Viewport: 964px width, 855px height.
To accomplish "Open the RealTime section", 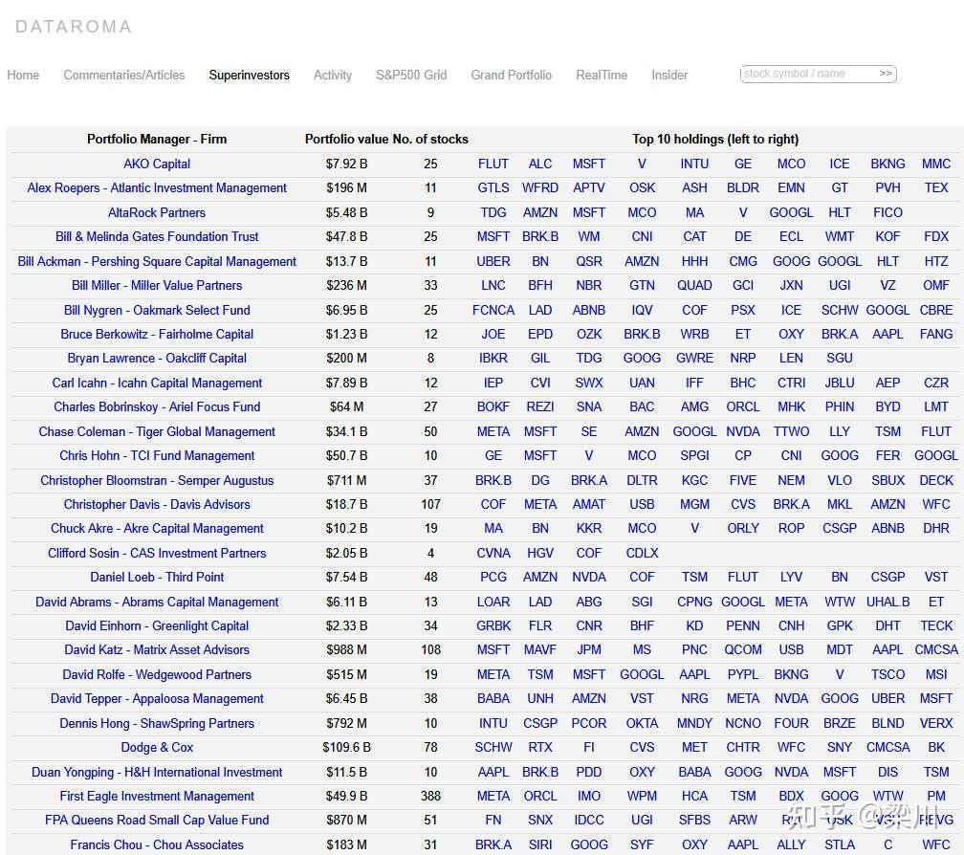I will (x=601, y=75).
